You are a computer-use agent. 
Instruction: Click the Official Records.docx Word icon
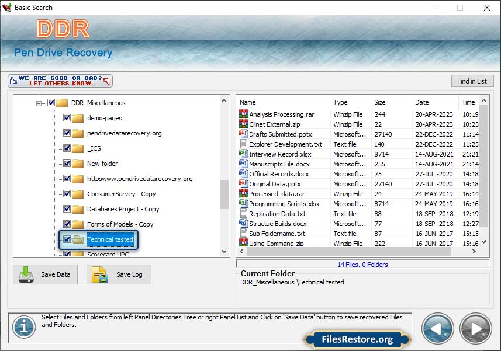[x=243, y=173]
